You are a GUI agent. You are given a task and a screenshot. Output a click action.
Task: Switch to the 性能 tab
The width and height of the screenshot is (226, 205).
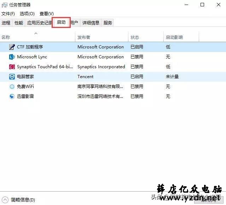19,23
